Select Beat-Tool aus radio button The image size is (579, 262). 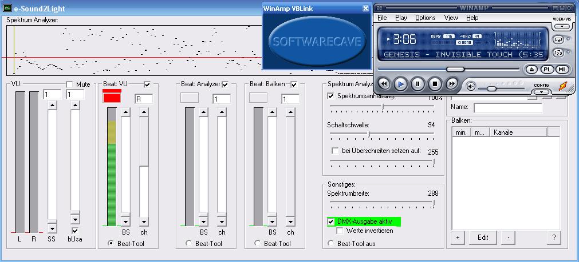[331, 244]
